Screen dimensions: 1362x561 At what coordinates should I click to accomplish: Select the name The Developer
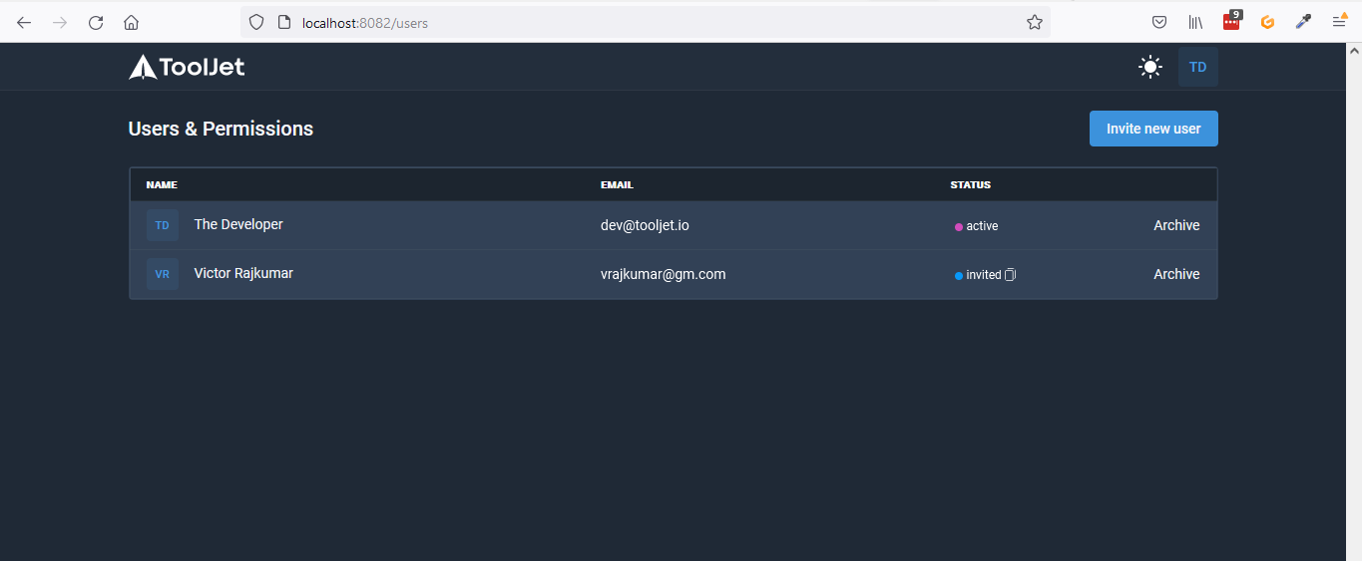point(238,224)
